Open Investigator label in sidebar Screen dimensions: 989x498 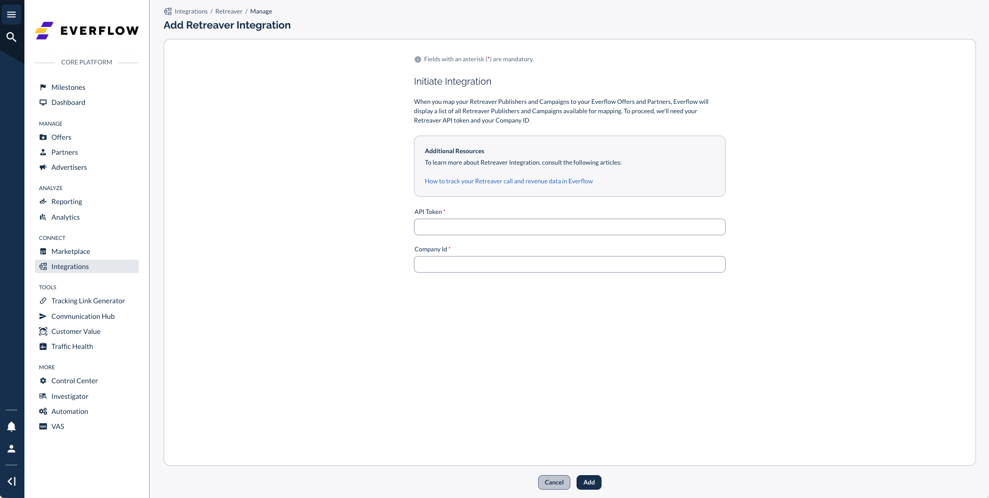click(x=70, y=396)
